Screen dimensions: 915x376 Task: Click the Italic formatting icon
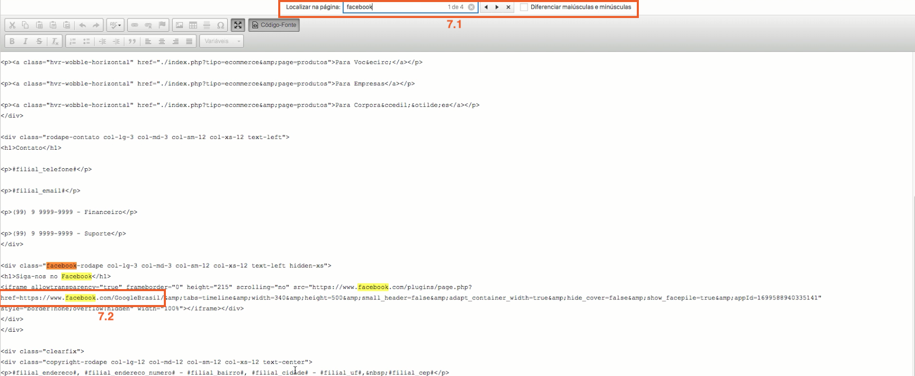coord(25,41)
